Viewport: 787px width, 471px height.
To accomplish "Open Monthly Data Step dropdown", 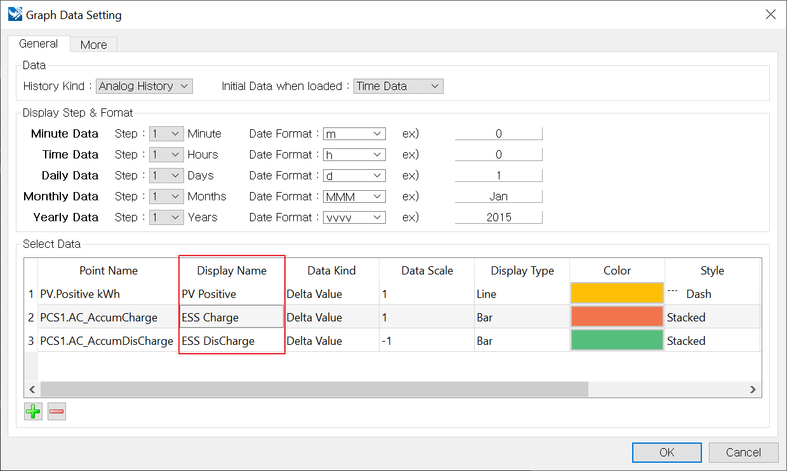I will tap(166, 197).
